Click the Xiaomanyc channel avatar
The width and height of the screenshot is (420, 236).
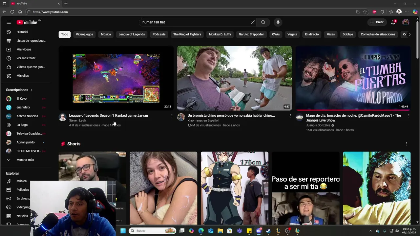point(181,117)
